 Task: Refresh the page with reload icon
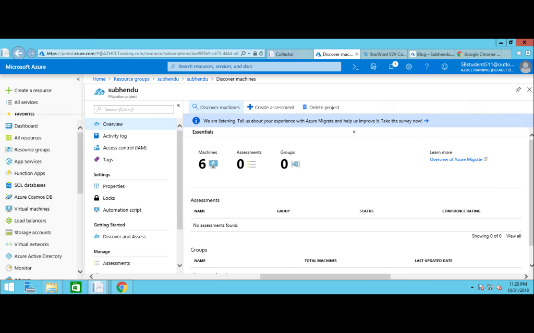(261, 54)
